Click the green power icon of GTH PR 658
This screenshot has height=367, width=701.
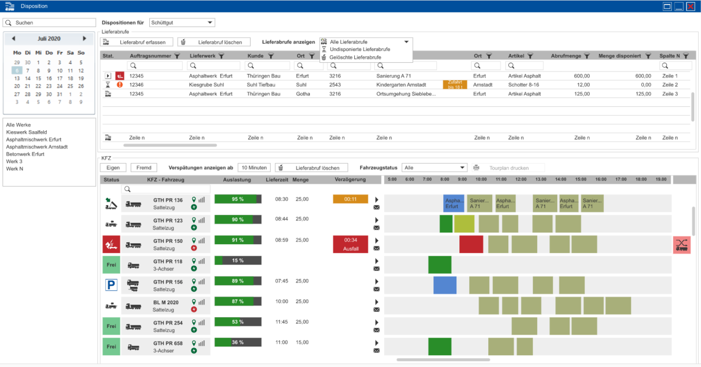(194, 350)
